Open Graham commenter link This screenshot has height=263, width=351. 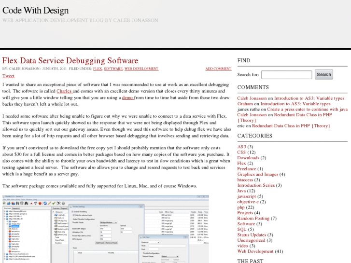245,104
